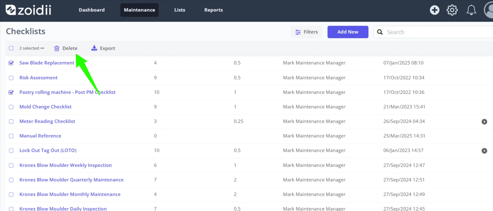
Task: Open the settings gear icon
Action: (x=452, y=10)
